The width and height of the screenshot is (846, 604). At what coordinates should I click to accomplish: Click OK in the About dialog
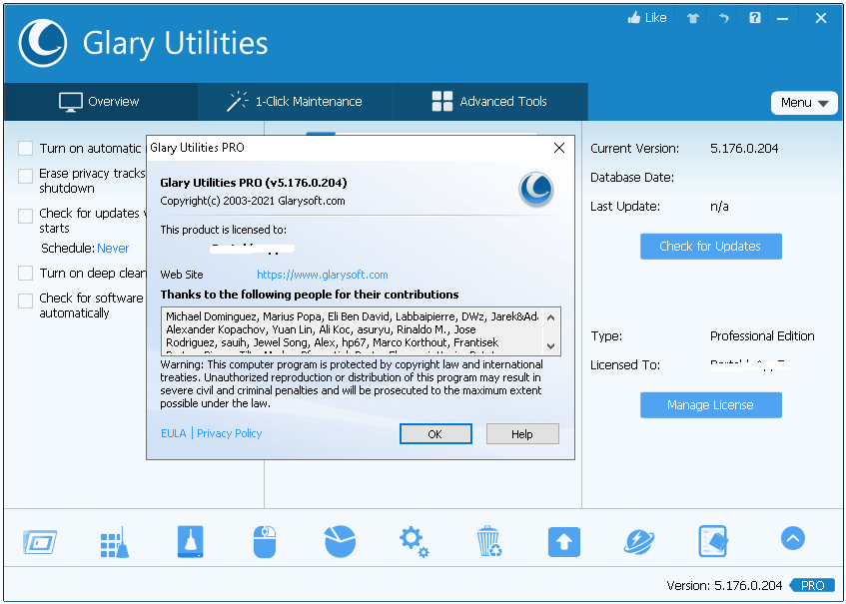pyautogui.click(x=435, y=434)
